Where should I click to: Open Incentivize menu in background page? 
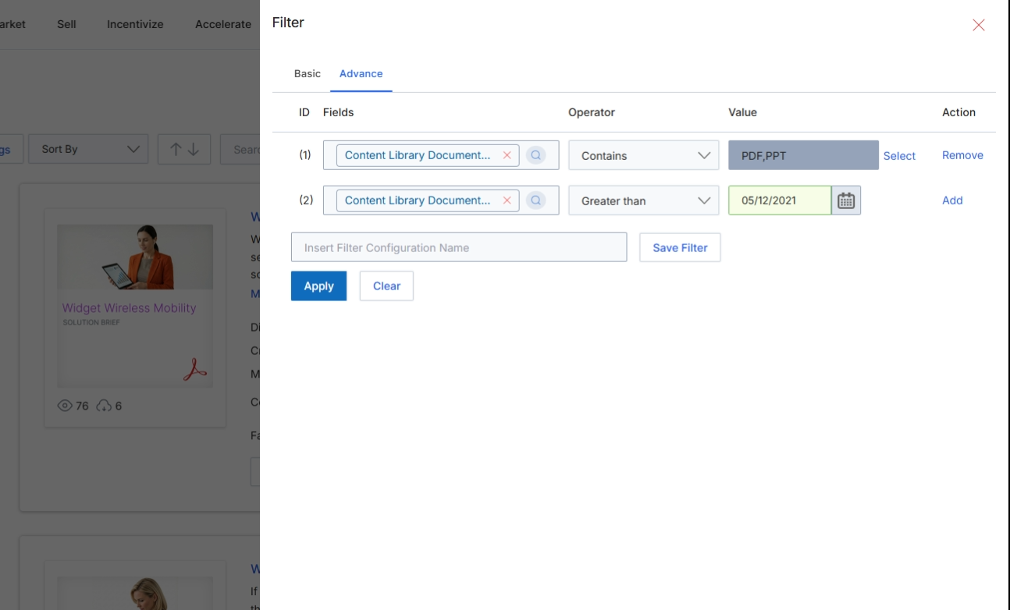point(135,24)
